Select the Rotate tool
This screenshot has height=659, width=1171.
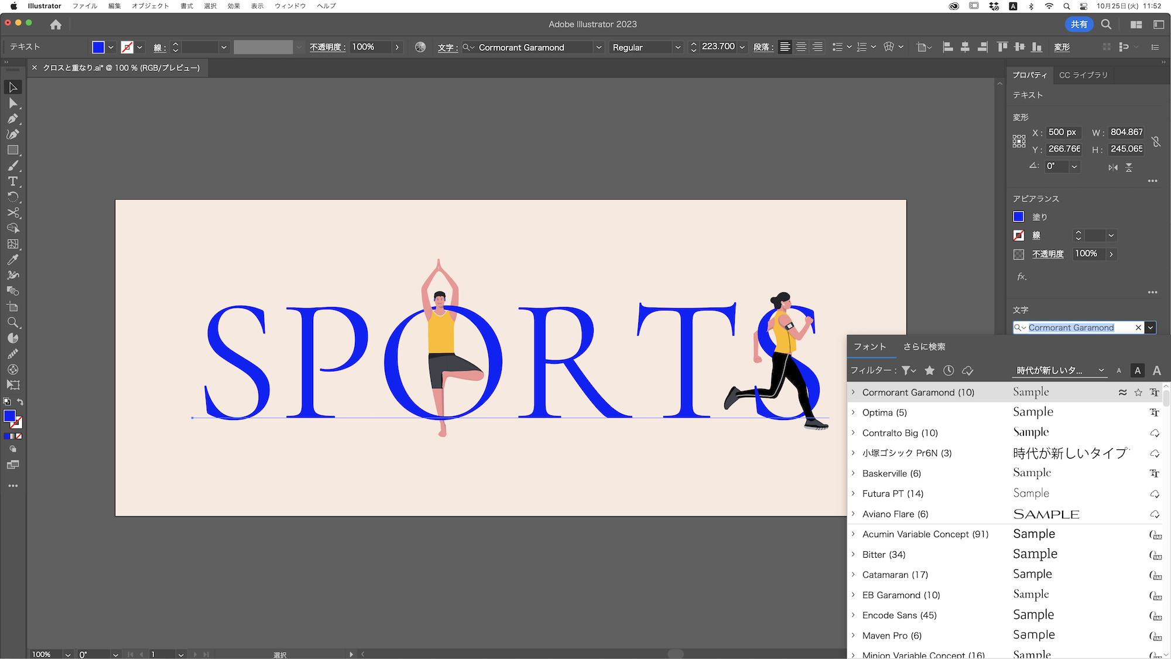(13, 197)
